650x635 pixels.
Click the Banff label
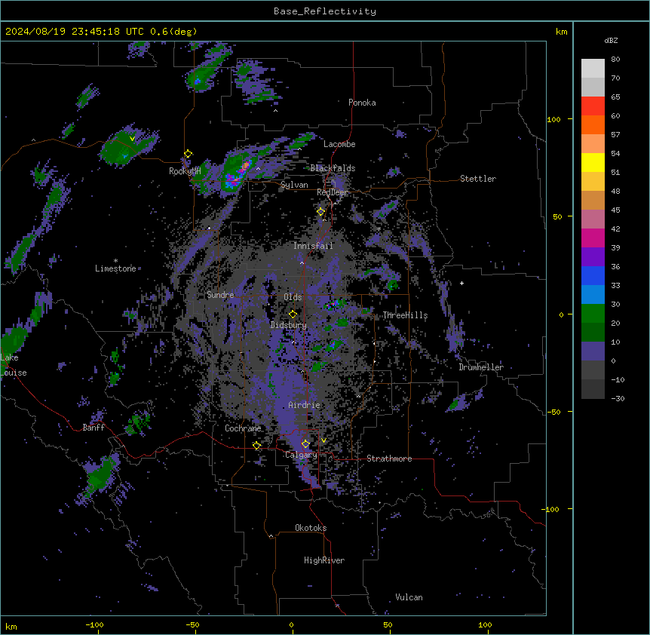(94, 428)
